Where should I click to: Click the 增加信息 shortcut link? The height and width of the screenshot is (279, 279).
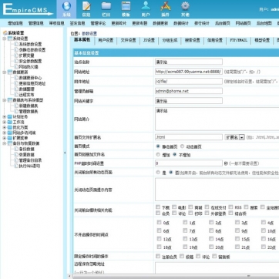pyautogui.click(x=15, y=23)
